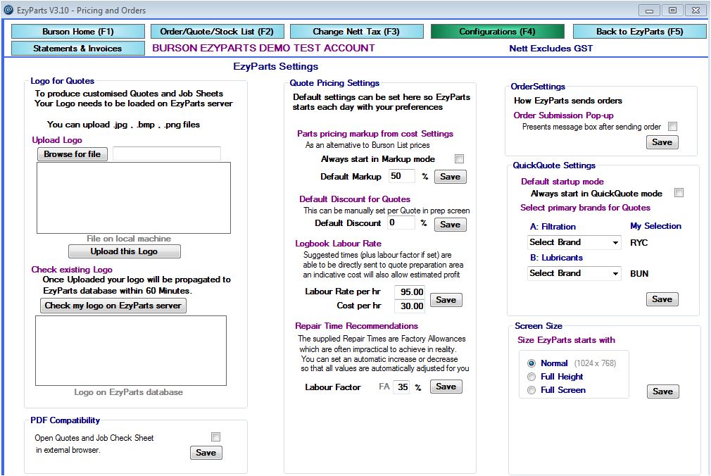Image resolution: width=711 pixels, height=476 pixels.
Task: Click the local machine logo preview box
Action: click(x=134, y=198)
